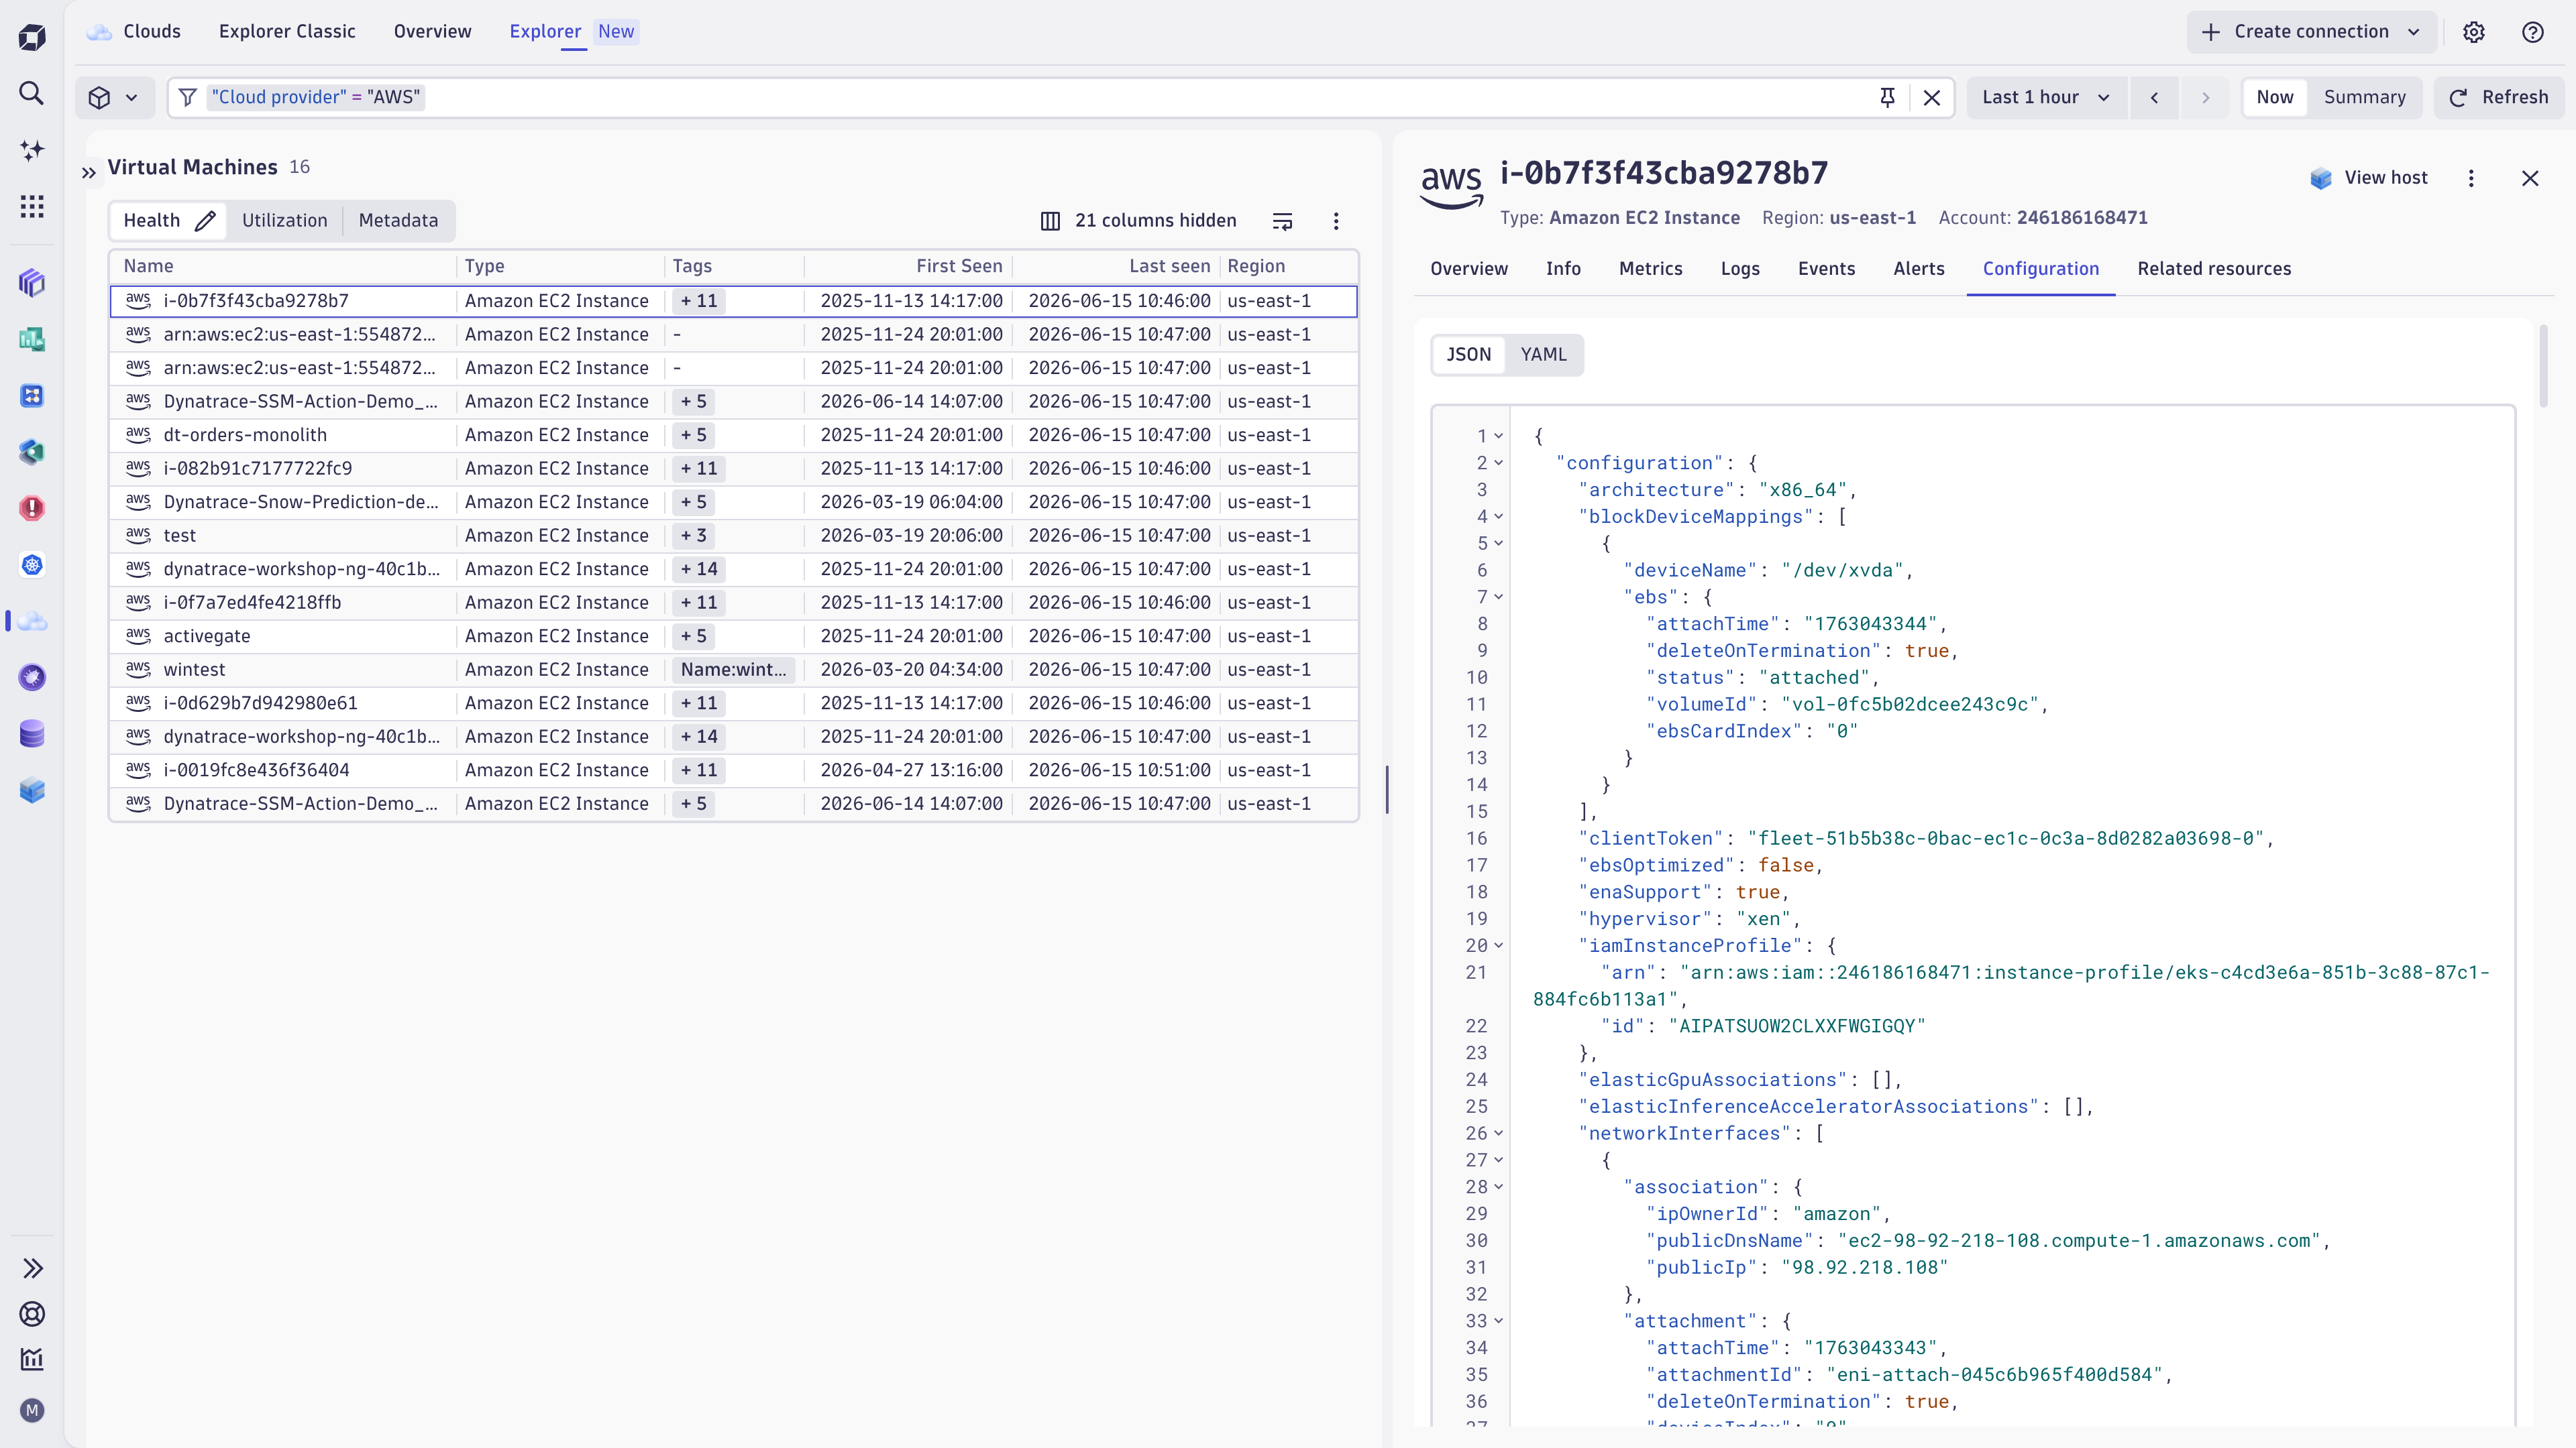Image resolution: width=2576 pixels, height=1448 pixels.
Task: Select the Now time mode
Action: [2274, 97]
